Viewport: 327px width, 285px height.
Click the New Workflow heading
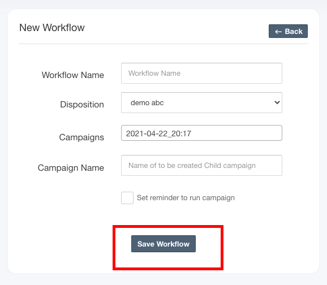52,28
